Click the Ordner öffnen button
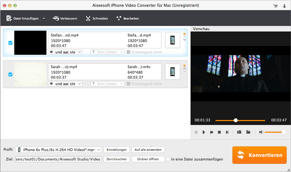 [148, 159]
